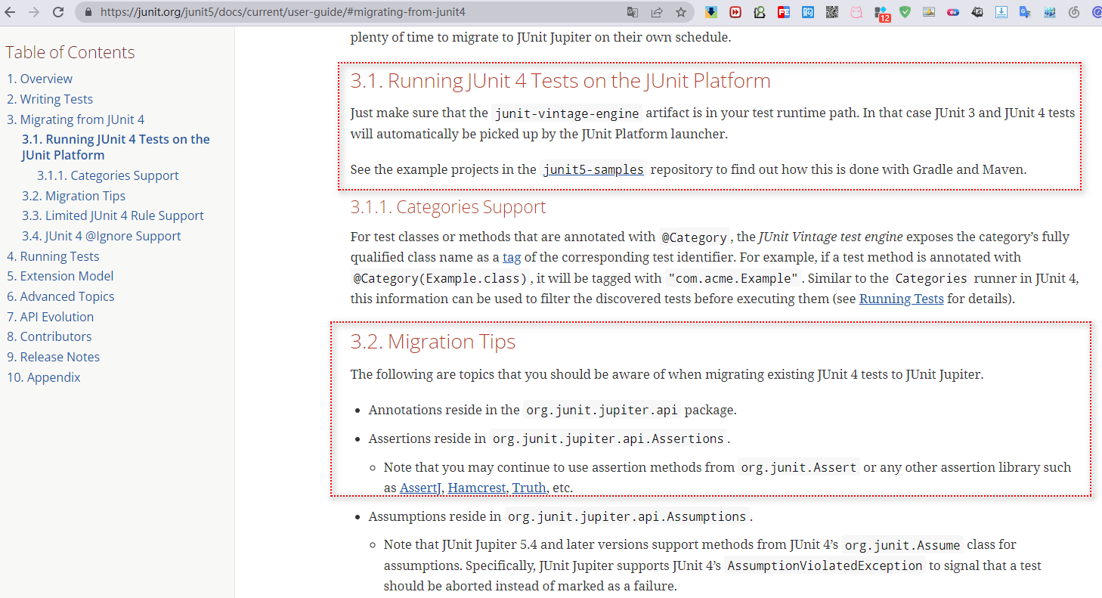Click the share page icon
The width and height of the screenshot is (1102, 598).
coord(657,12)
